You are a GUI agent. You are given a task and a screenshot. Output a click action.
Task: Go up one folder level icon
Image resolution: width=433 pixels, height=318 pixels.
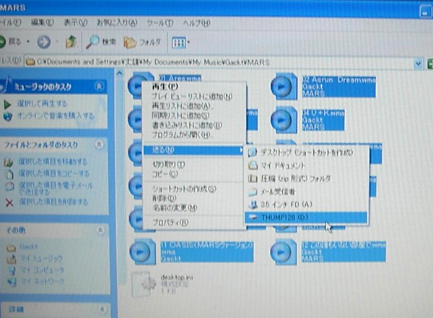point(71,42)
